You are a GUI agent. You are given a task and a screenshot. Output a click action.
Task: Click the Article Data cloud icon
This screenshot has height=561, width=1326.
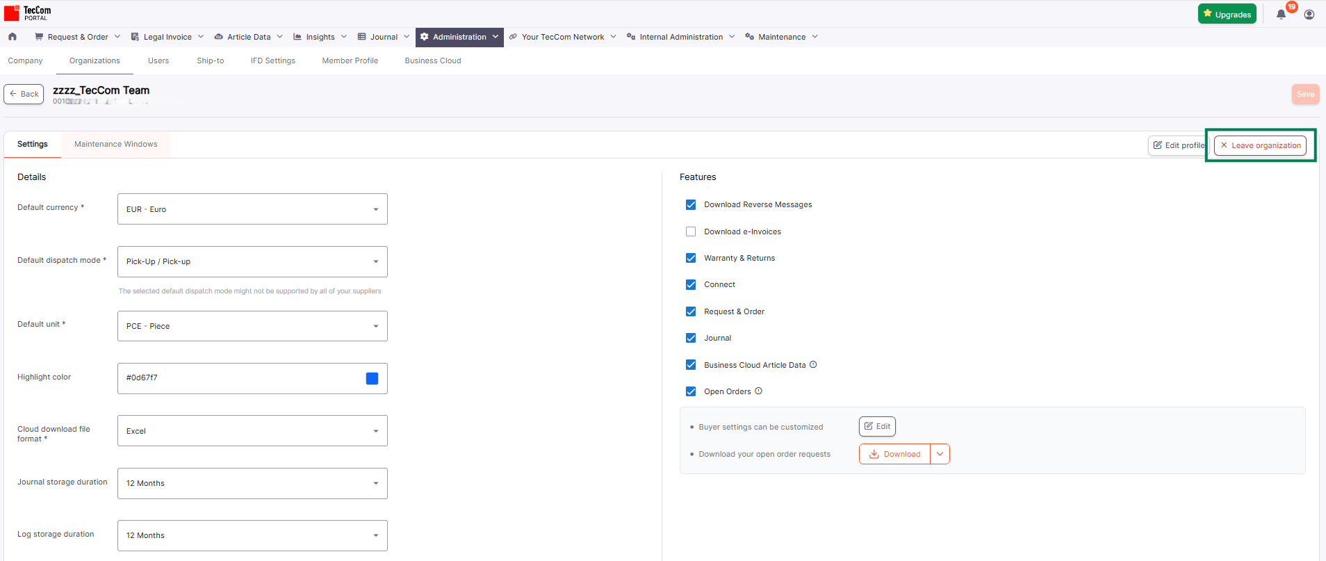click(x=218, y=37)
